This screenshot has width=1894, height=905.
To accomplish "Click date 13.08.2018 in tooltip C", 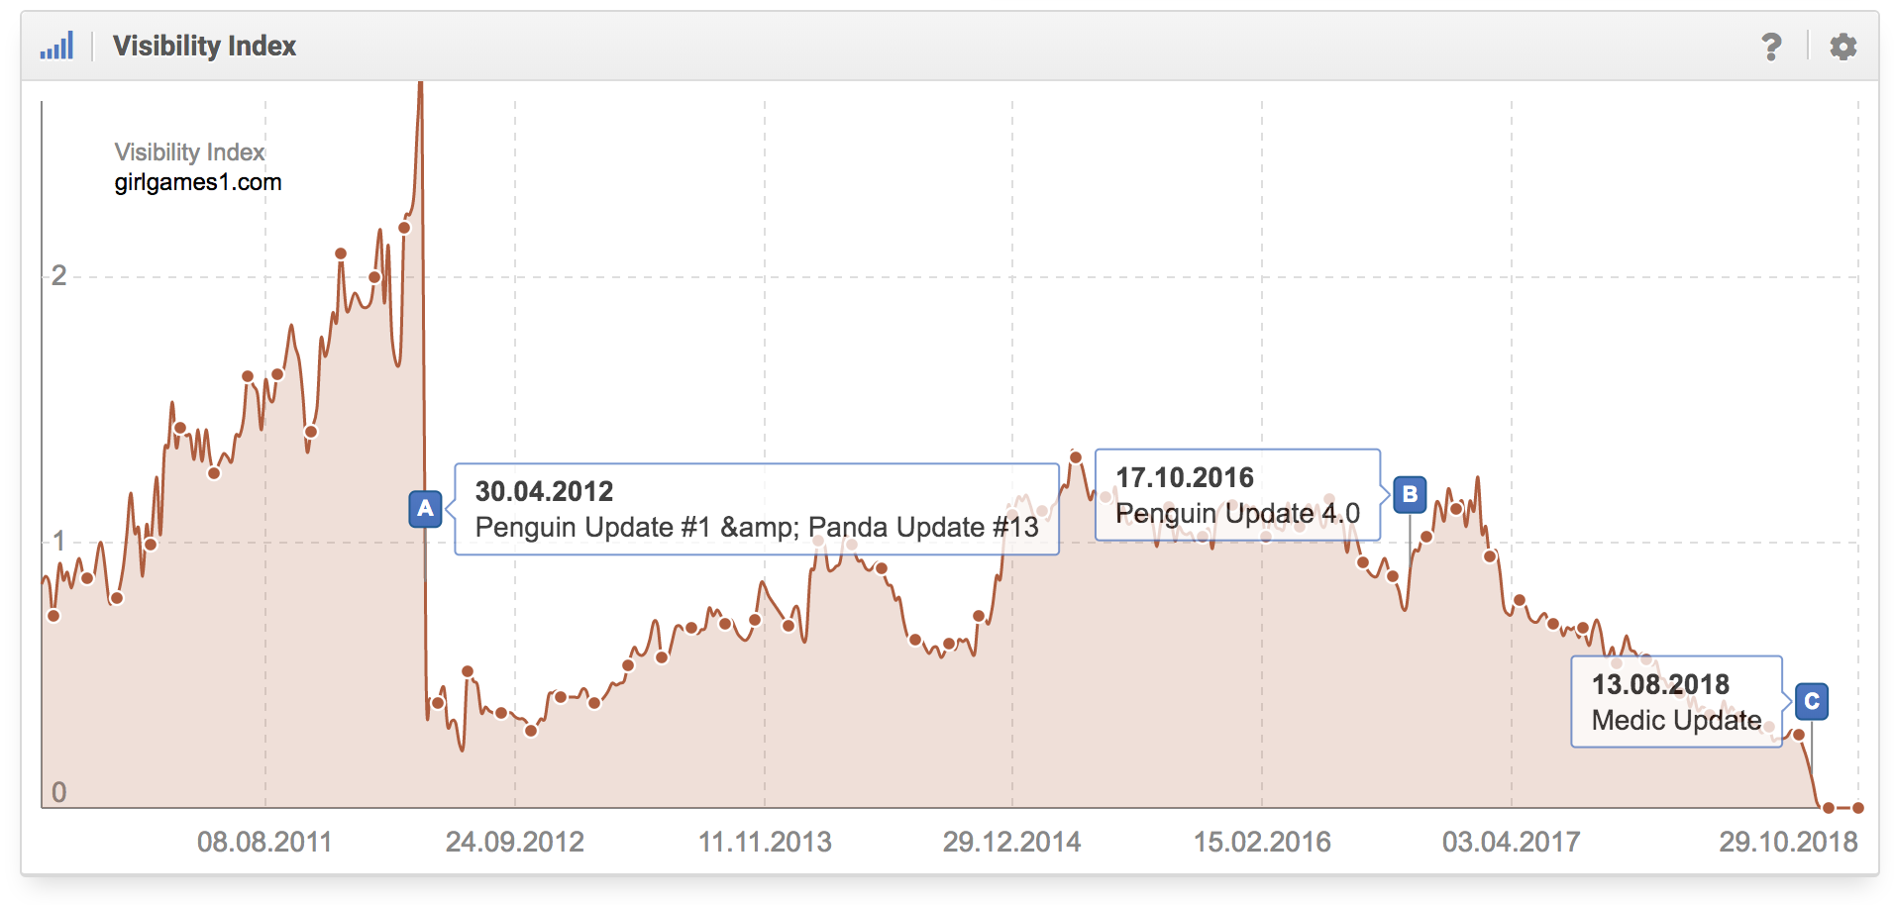I will click(x=1660, y=684).
